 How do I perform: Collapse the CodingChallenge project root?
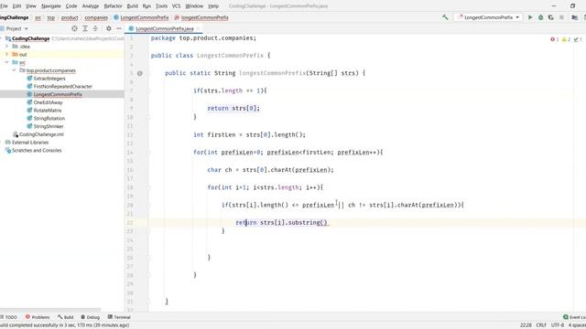[1, 38]
